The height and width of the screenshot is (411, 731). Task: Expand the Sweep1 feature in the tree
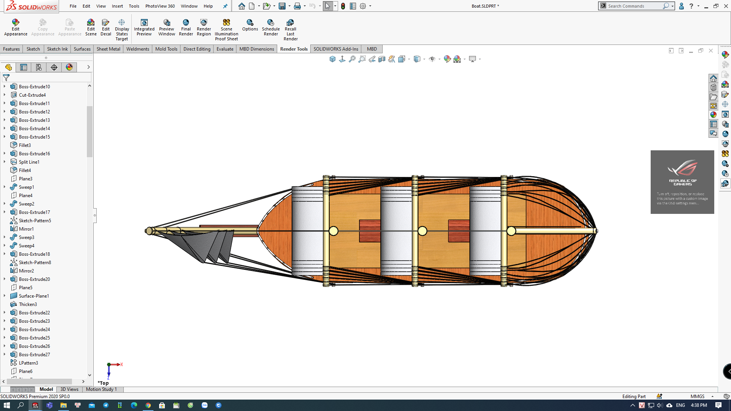(5, 187)
